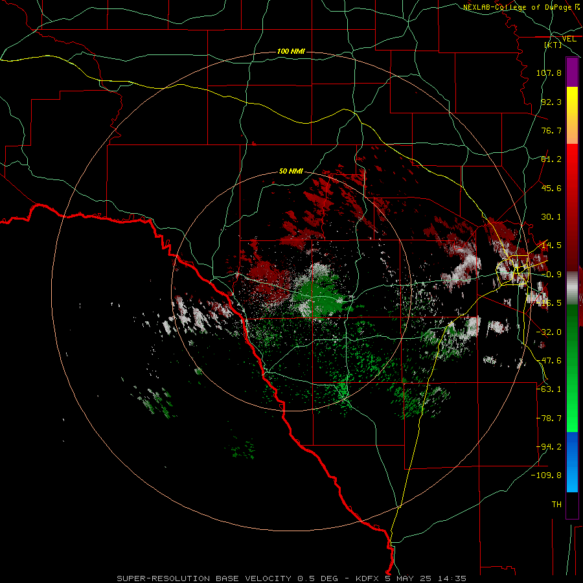The width and height of the screenshot is (583, 583).
Task: Click the -78.7 velocity scale value
Action: point(549,418)
